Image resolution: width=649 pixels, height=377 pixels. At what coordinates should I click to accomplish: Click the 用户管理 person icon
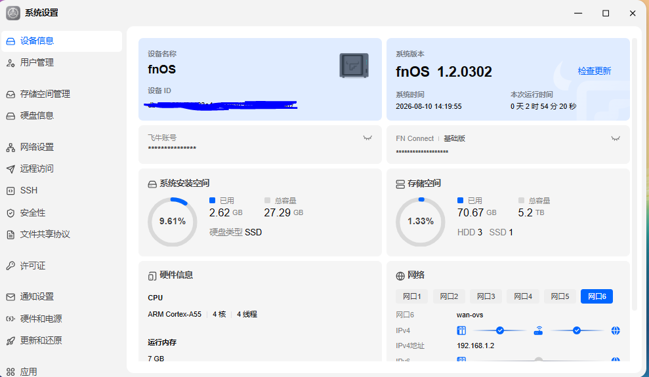(x=10, y=63)
